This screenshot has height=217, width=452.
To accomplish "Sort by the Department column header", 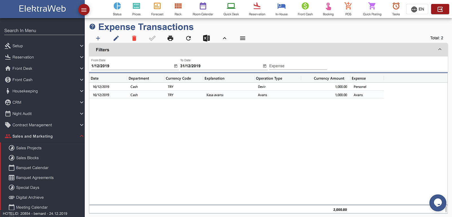I will coord(139,78).
